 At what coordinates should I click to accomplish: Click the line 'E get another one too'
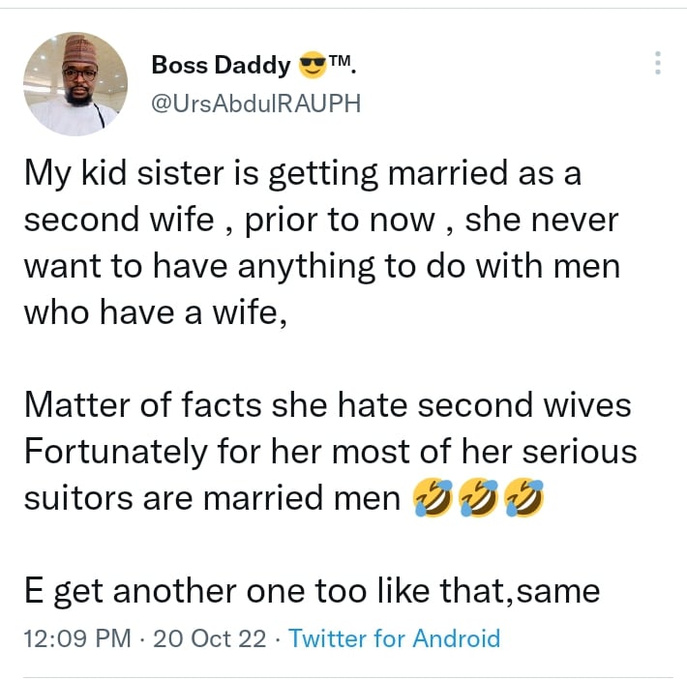[x=312, y=590]
